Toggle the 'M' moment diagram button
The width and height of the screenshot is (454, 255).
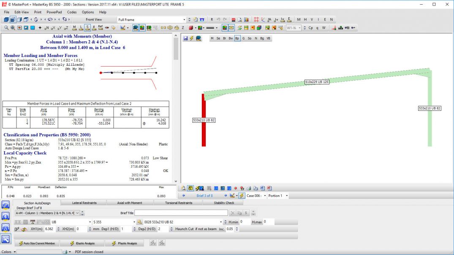(212, 38)
